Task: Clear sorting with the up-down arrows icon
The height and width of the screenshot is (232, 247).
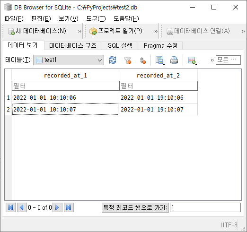Action: click(x=142, y=60)
